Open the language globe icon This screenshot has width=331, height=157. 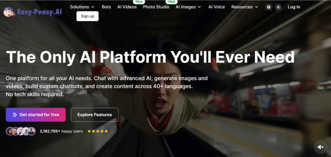[268, 7]
